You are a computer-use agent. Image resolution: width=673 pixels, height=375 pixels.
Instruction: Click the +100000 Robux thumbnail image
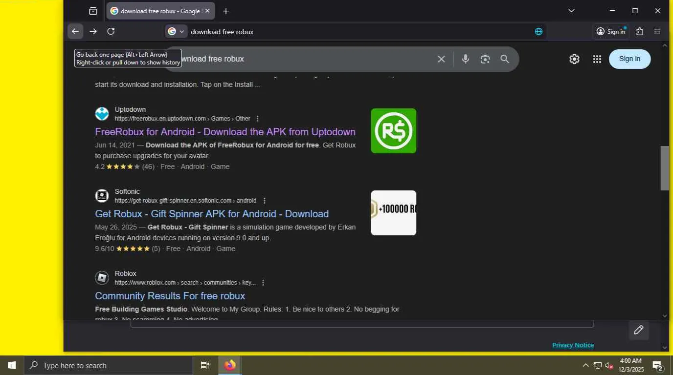[393, 213]
